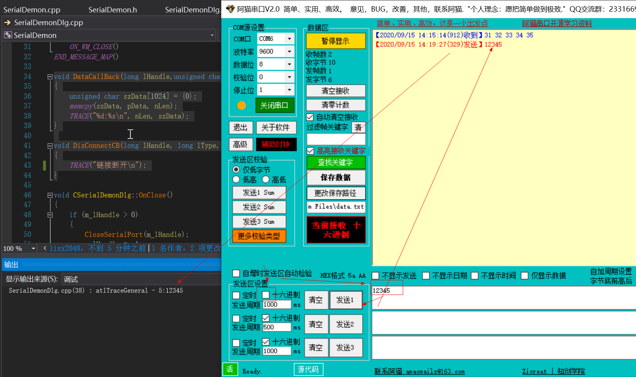The image size is (636, 377).
Task: Click the orange port status indicator light
Action: [241, 105]
